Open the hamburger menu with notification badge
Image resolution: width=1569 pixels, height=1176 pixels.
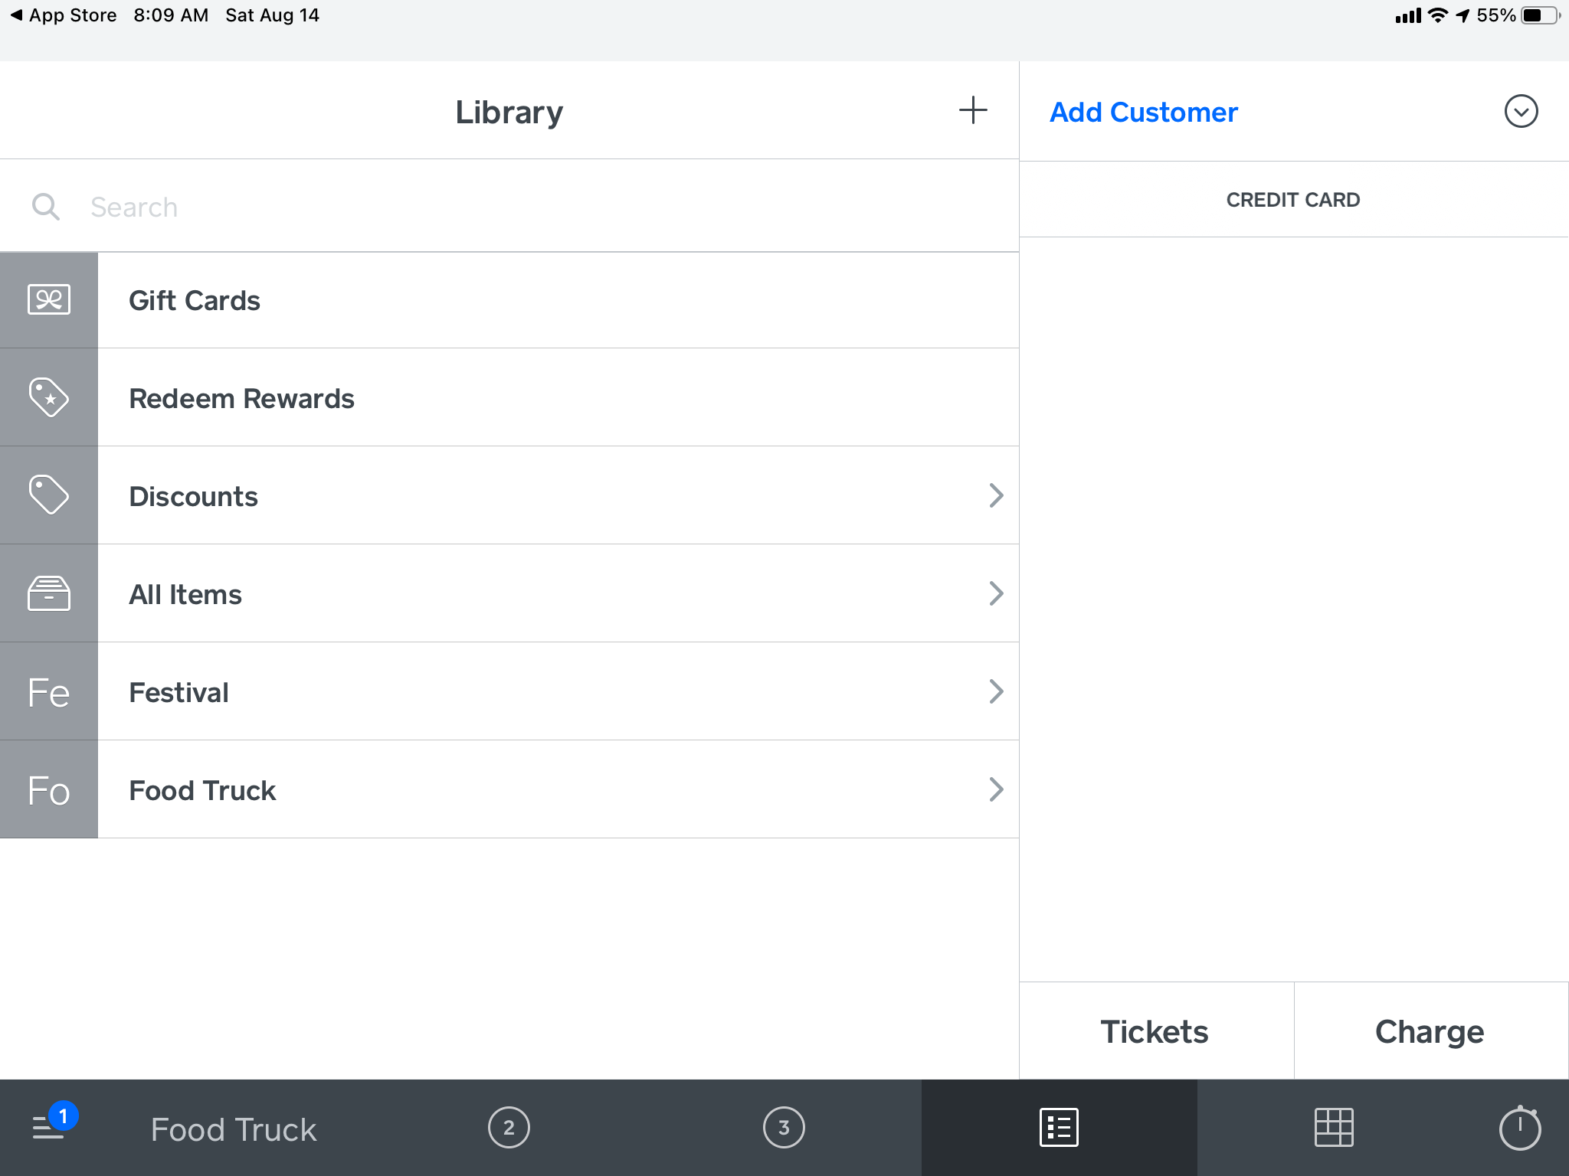pos(49,1127)
